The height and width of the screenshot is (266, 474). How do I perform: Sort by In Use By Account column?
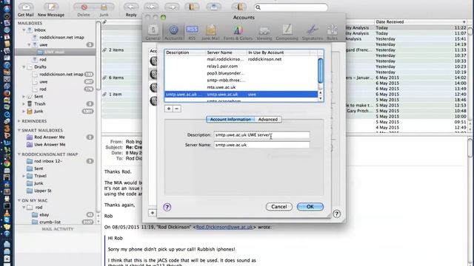click(278, 52)
